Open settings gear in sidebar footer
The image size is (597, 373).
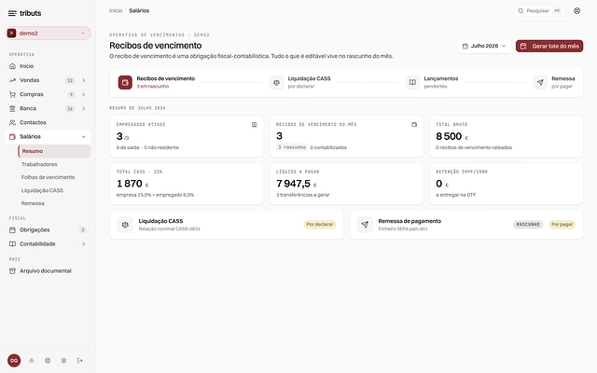pos(63,361)
